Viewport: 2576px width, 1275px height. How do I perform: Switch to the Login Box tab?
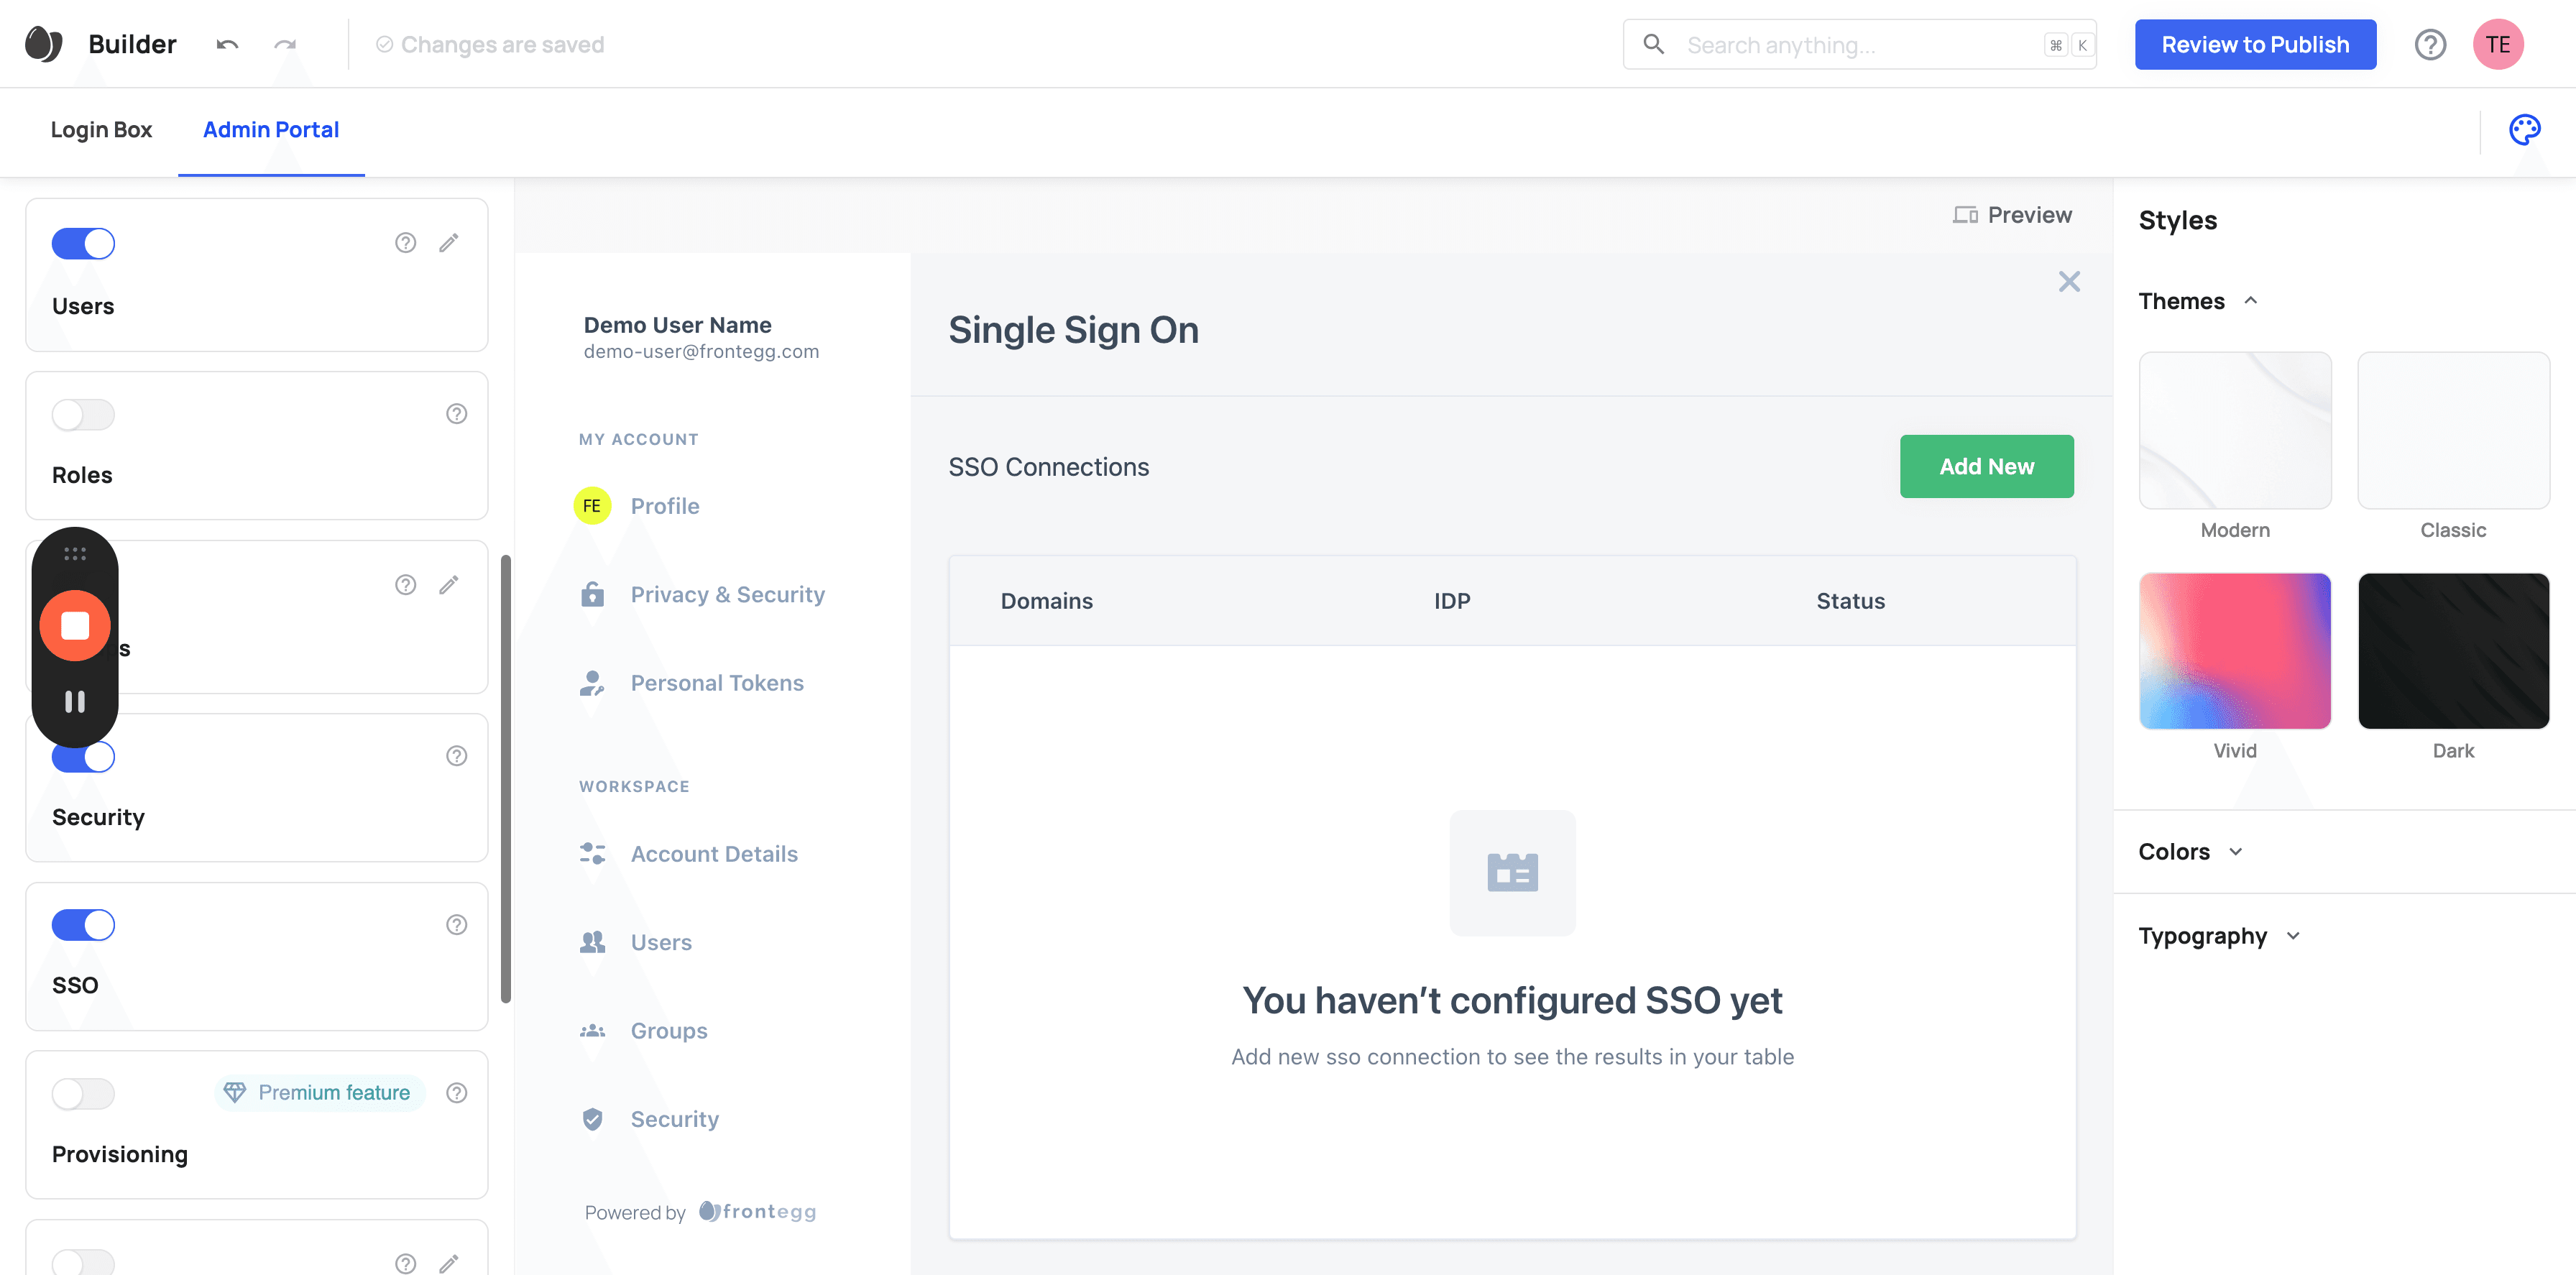[101, 129]
